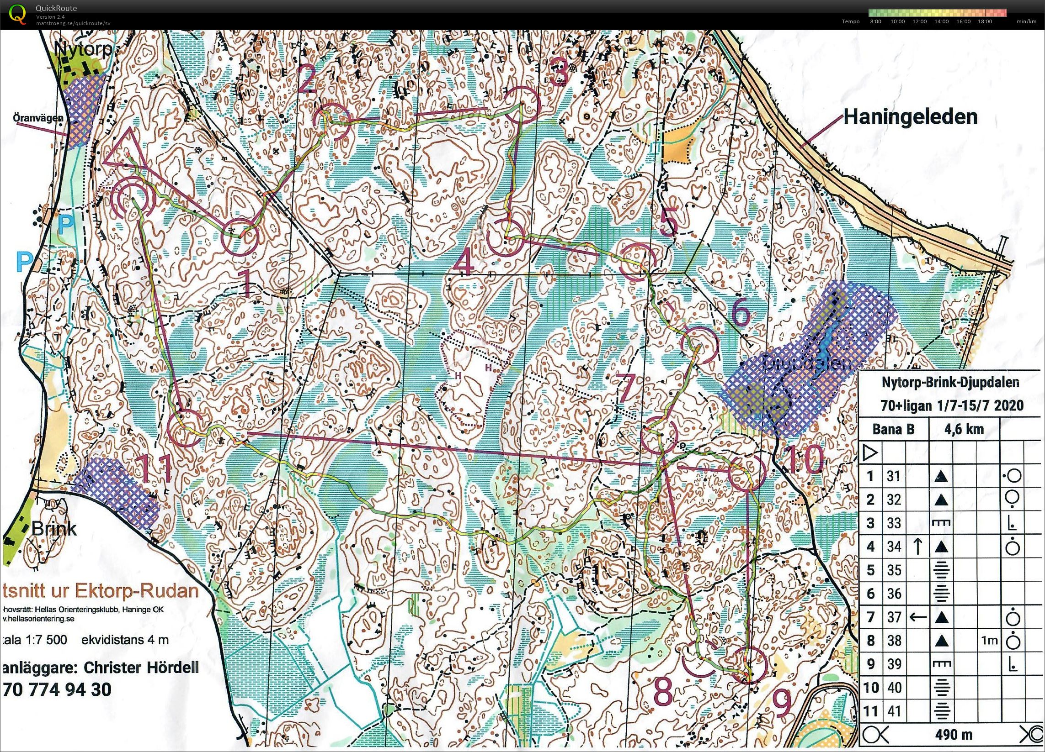Click the 'Brink' place name on the map

[x=54, y=528]
